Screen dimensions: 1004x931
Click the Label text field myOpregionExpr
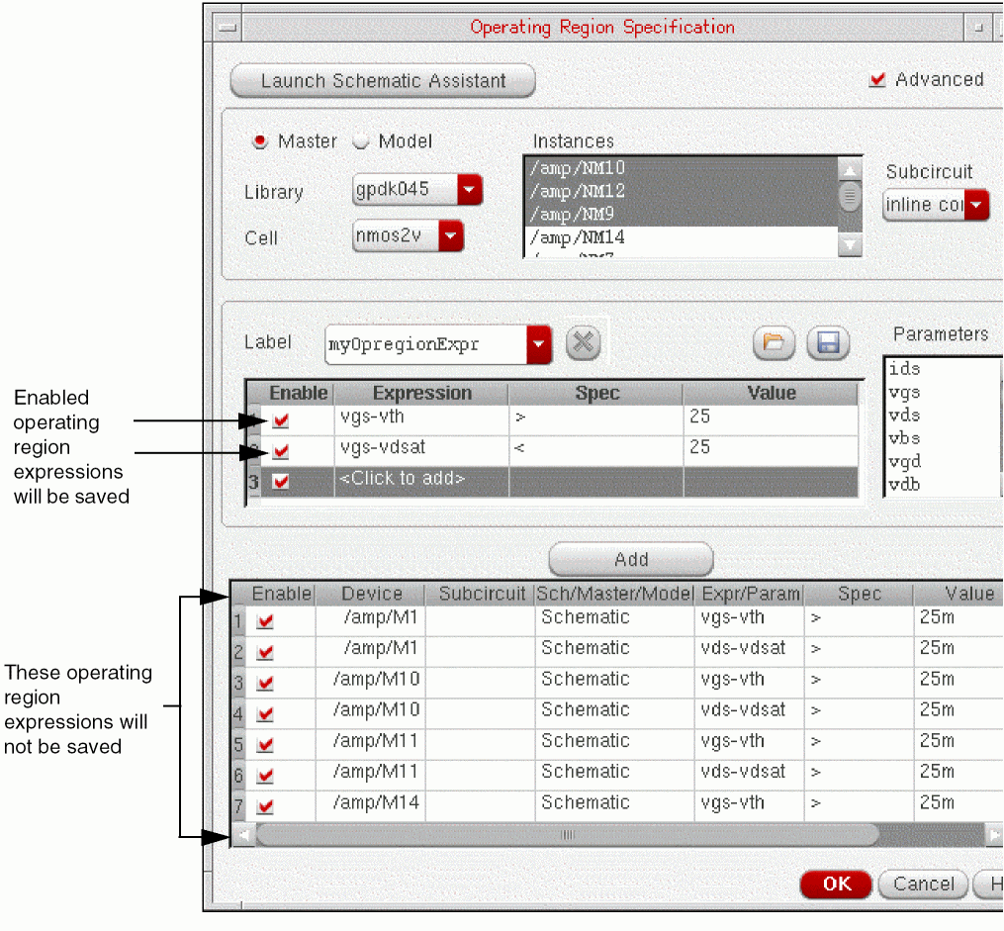425,344
